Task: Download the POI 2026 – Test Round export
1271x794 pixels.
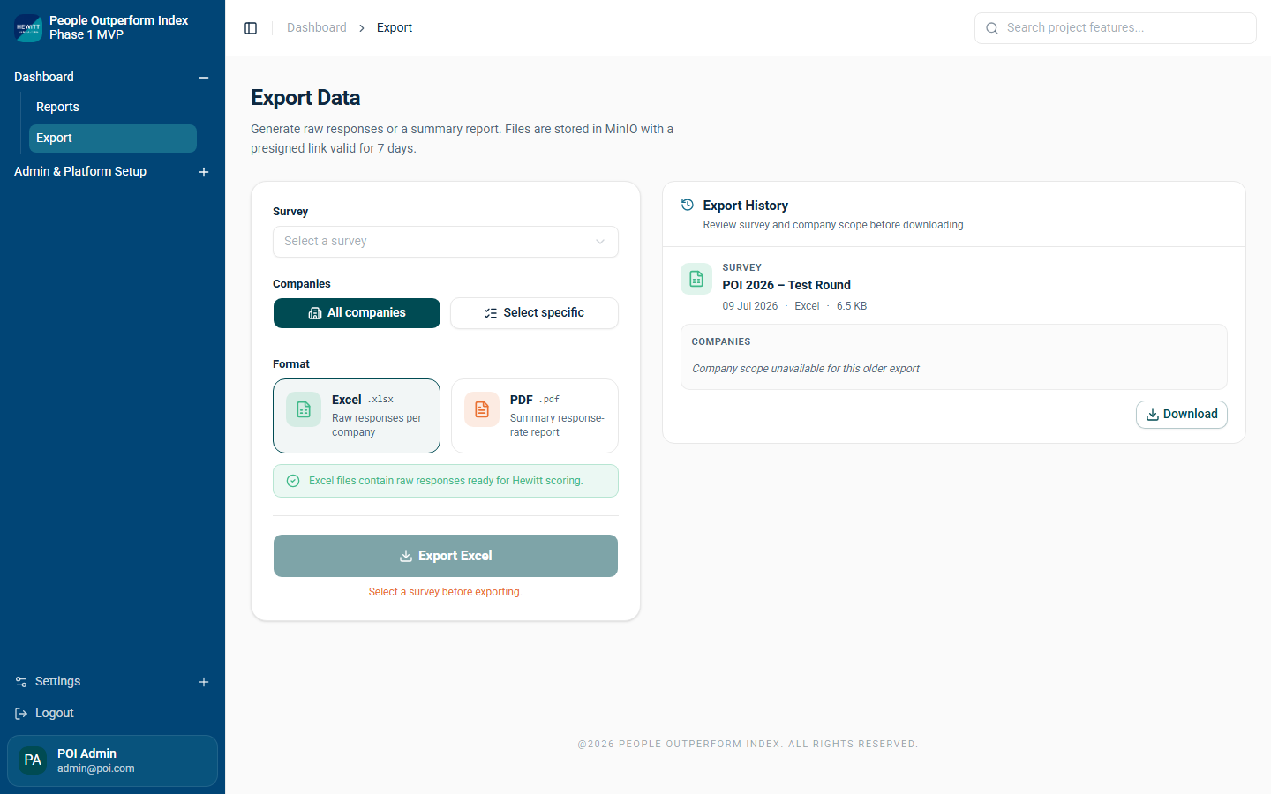Action: pyautogui.click(x=1181, y=415)
